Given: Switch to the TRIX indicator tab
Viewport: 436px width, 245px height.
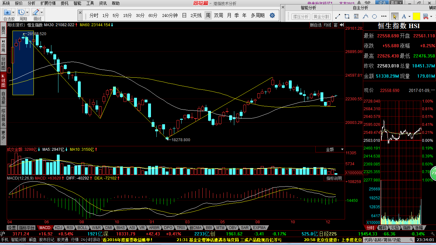Looking at the screenshot, I should pos(181,228).
